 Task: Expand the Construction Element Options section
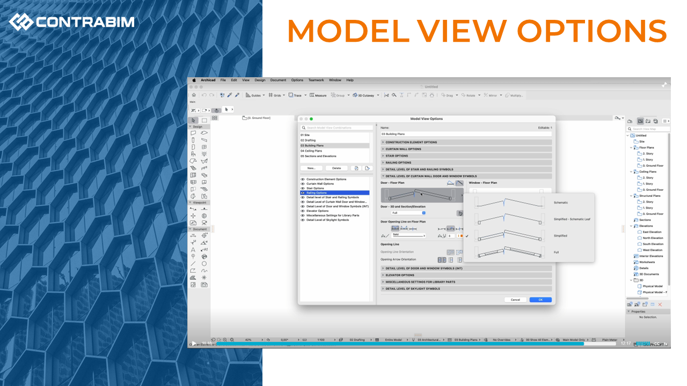coord(466,142)
